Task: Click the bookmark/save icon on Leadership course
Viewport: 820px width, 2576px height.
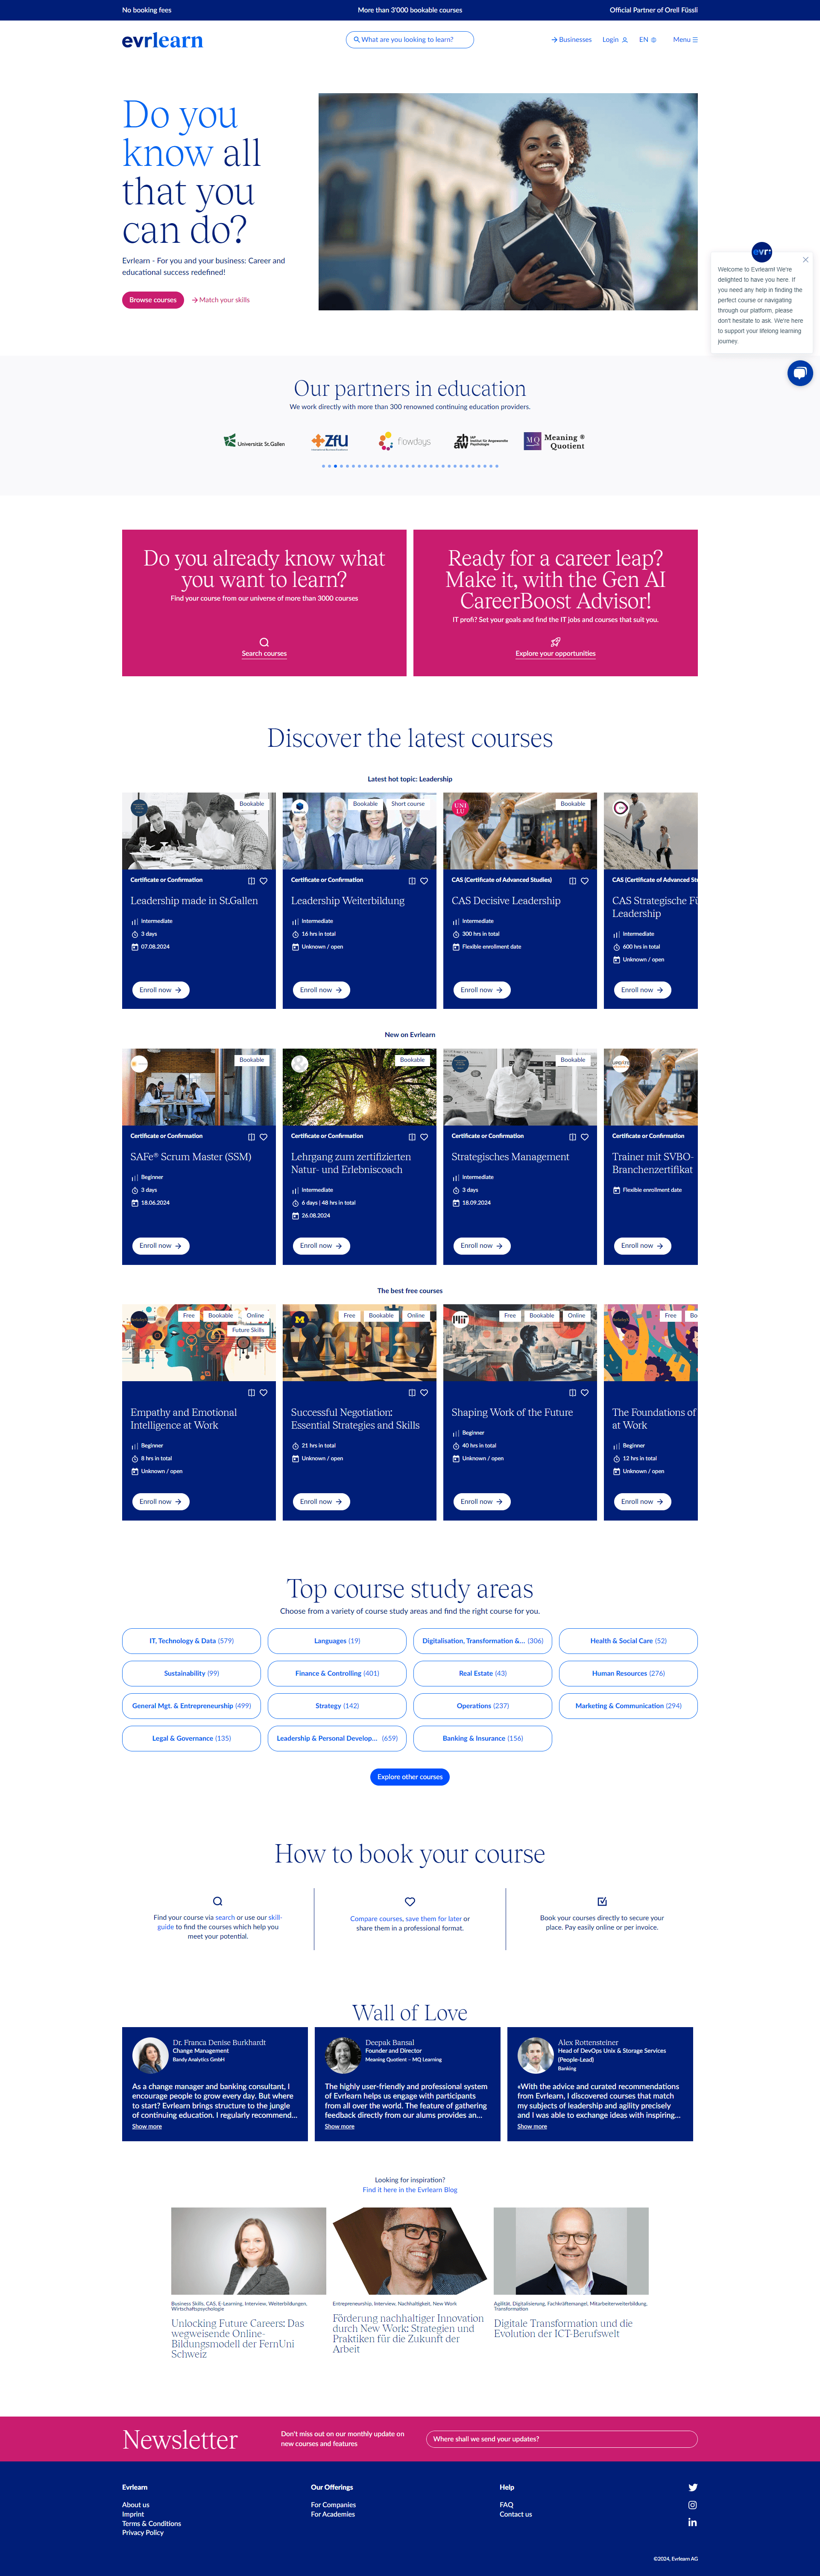Action: 249,884
